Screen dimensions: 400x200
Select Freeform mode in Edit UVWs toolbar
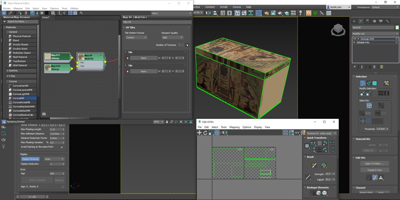(217, 133)
